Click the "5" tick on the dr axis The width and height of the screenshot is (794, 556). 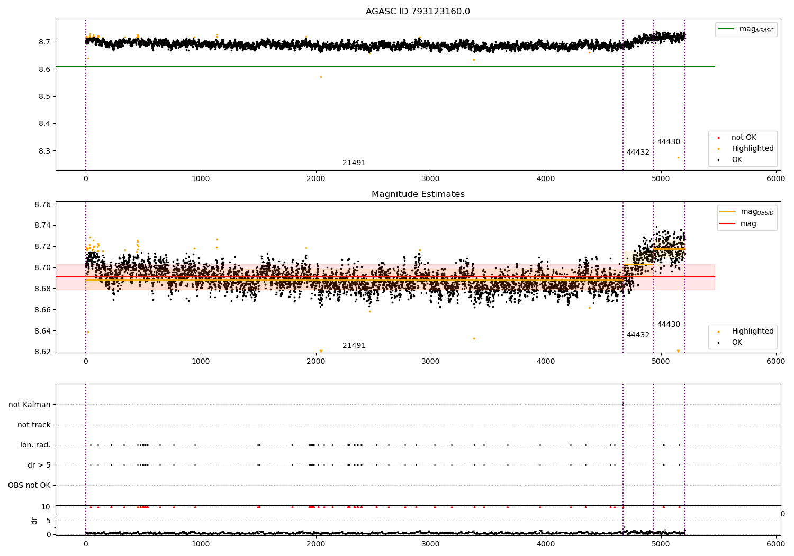48,521
